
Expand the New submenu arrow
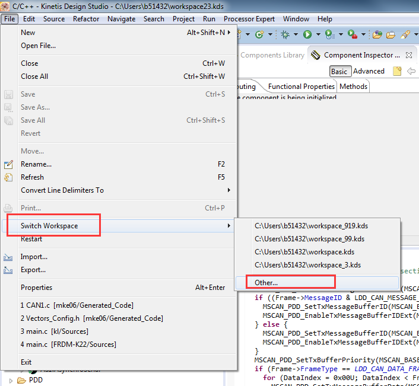[229, 32]
